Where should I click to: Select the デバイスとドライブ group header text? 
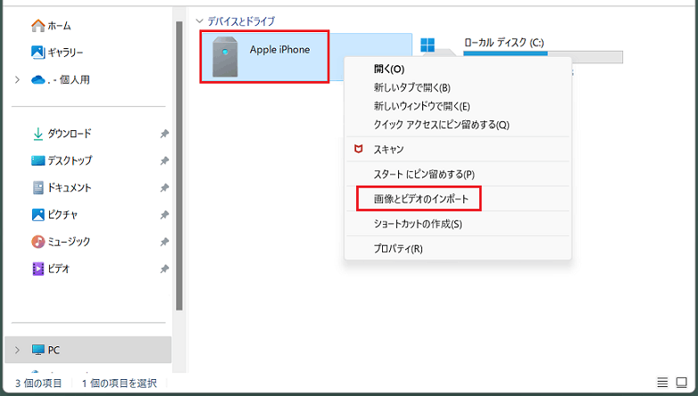tap(241, 21)
